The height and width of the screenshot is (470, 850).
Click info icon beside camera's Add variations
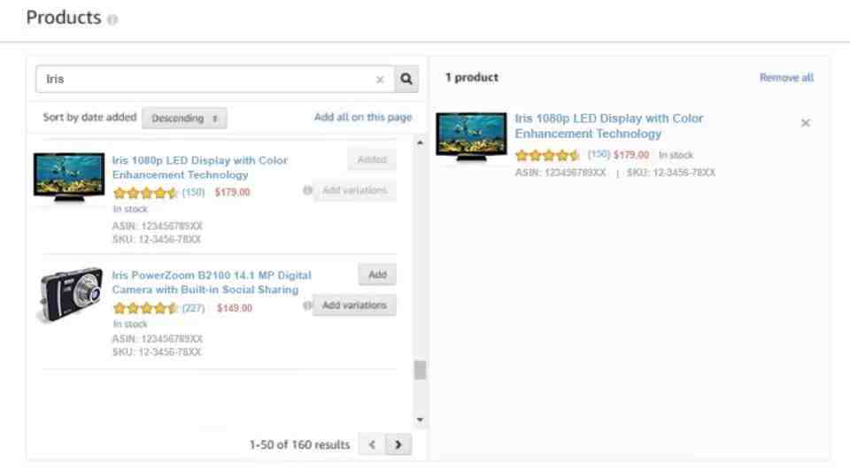[307, 305]
